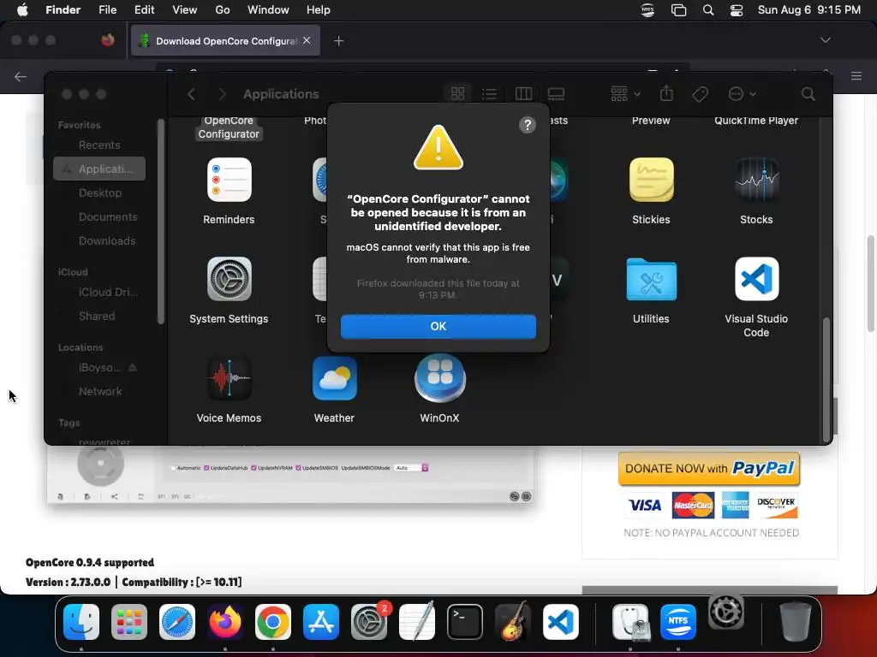
Task: Select Desktop in Finder sidebar
Action: point(99,192)
